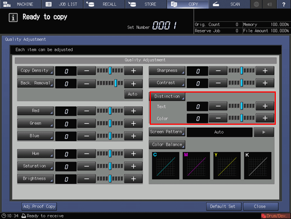This screenshot has width=291, height=219.
Task: Select the Cyan tone curve
Action: 165,165
